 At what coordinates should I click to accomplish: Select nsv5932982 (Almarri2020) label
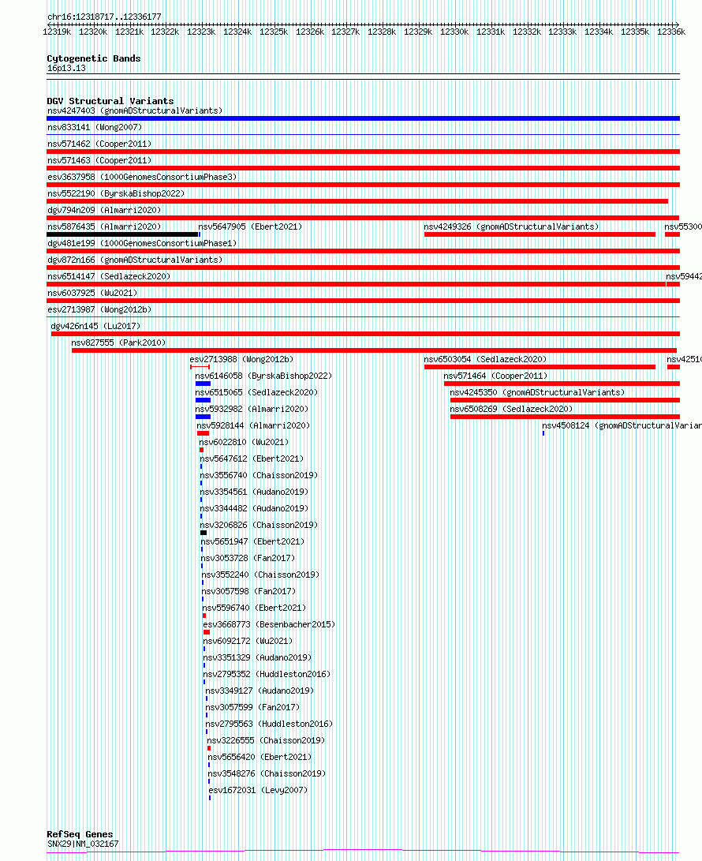(252, 409)
